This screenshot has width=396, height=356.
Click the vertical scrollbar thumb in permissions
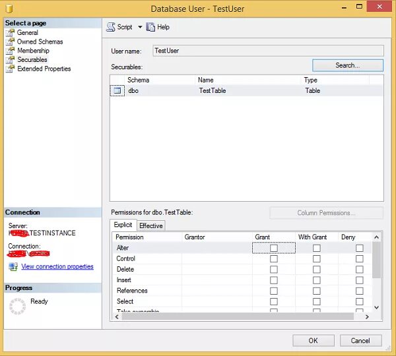pos(376,260)
